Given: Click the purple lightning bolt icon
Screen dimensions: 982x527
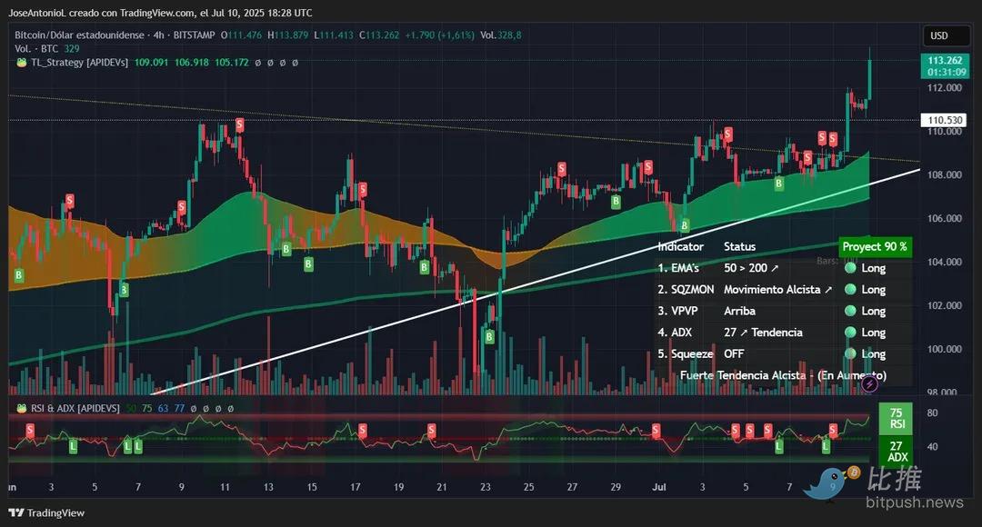Looking at the screenshot, I should click(x=869, y=384).
